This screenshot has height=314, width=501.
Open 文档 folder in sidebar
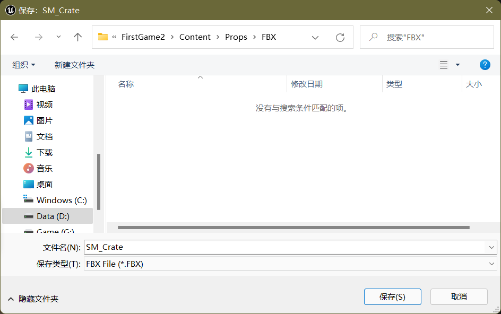pyautogui.click(x=38, y=136)
